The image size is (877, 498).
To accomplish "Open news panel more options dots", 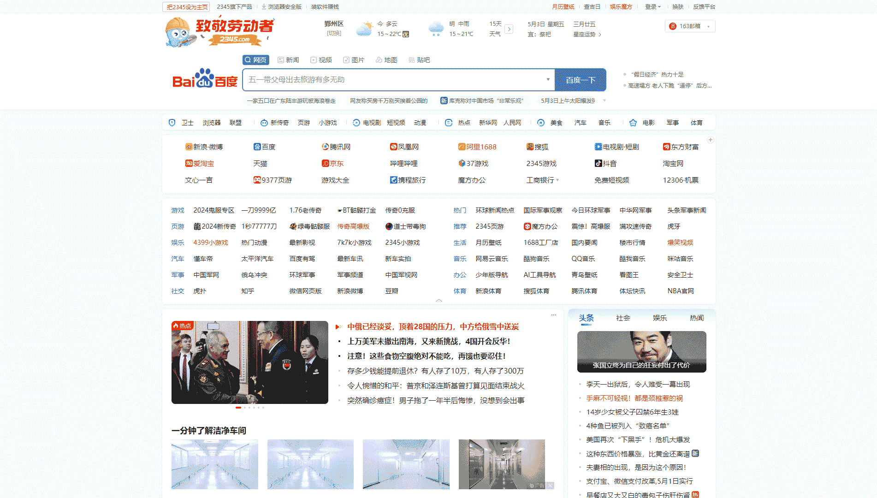I will [554, 315].
